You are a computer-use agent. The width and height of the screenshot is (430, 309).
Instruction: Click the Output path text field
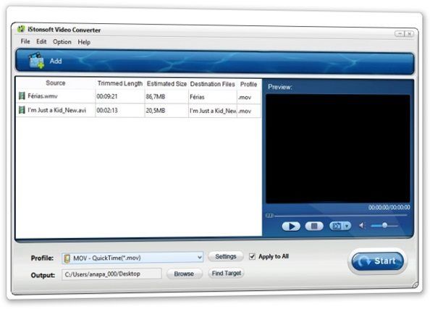tap(112, 274)
